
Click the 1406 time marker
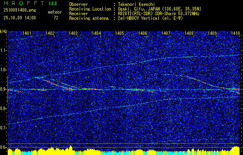click(143, 33)
